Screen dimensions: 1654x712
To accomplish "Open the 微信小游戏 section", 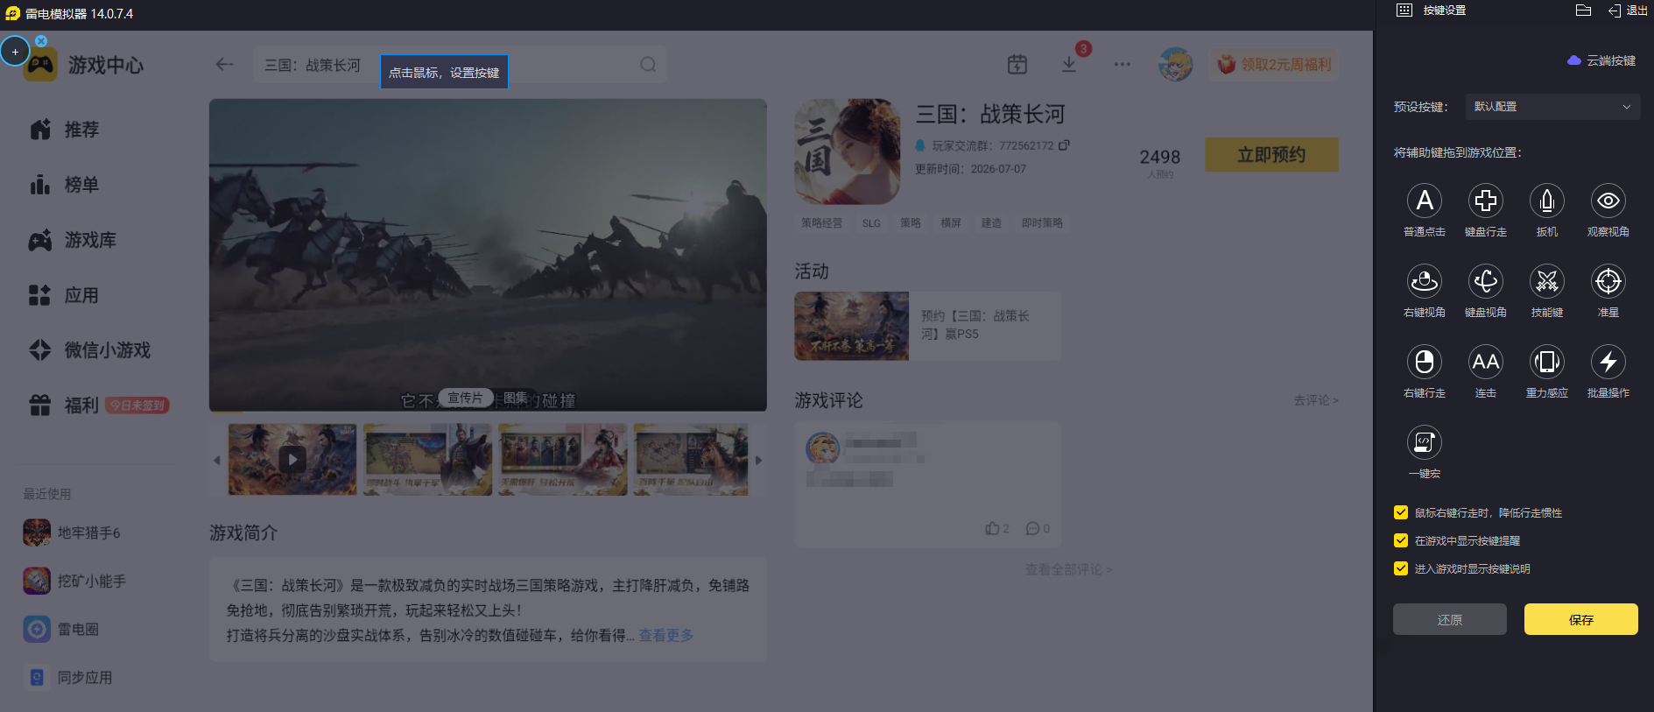I will [x=89, y=350].
